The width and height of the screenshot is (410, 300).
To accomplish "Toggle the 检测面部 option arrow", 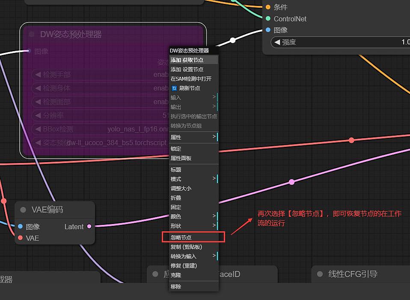I will [x=38, y=102].
